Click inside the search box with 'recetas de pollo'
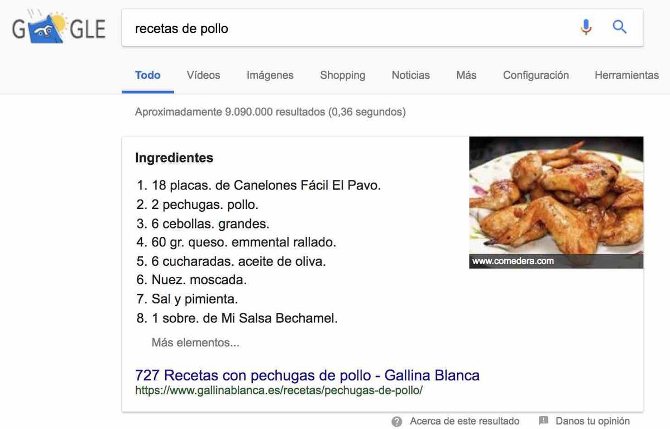The width and height of the screenshot is (670, 429). (279, 28)
